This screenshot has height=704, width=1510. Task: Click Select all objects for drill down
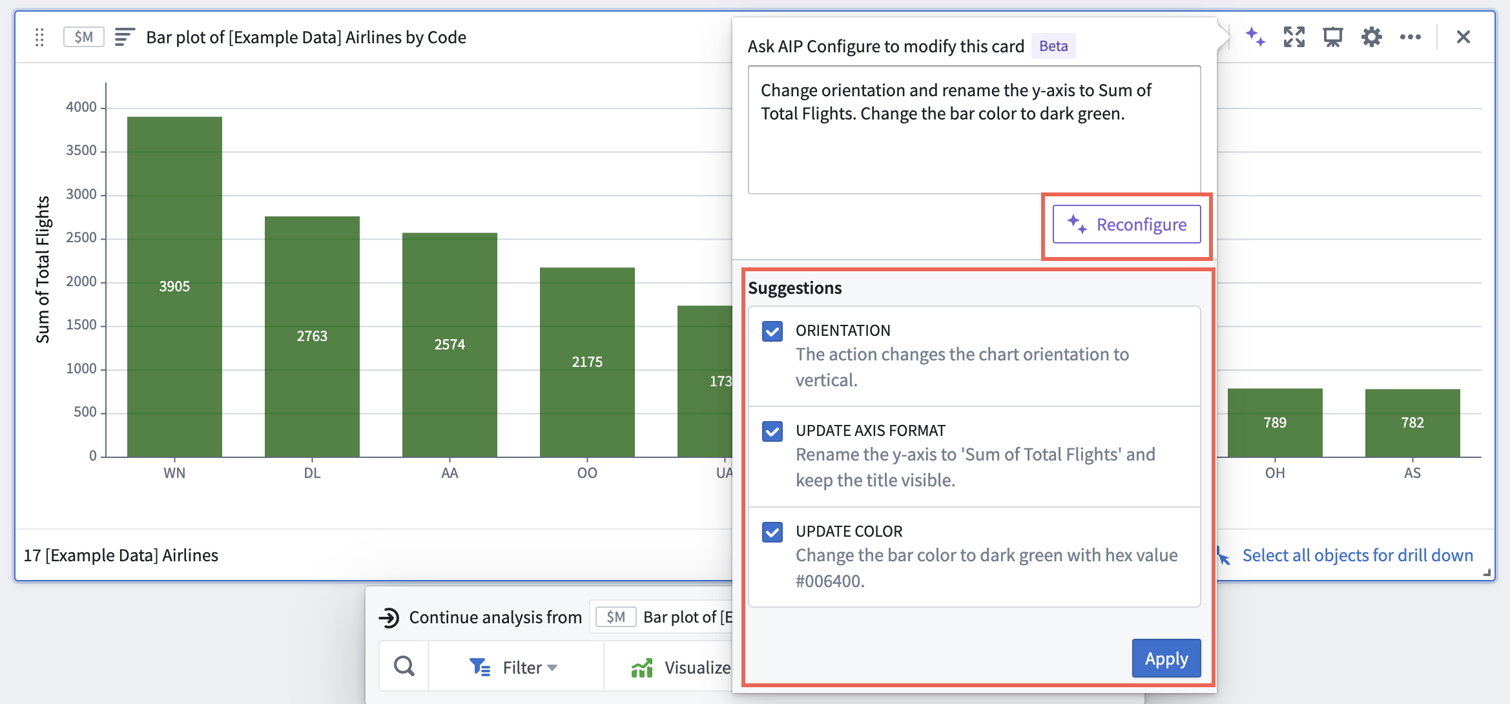click(x=1358, y=555)
